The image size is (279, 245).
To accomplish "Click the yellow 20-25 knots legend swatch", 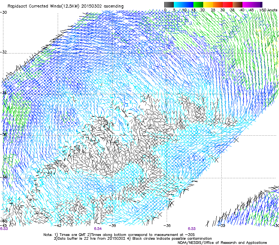I will click(x=208, y=5).
